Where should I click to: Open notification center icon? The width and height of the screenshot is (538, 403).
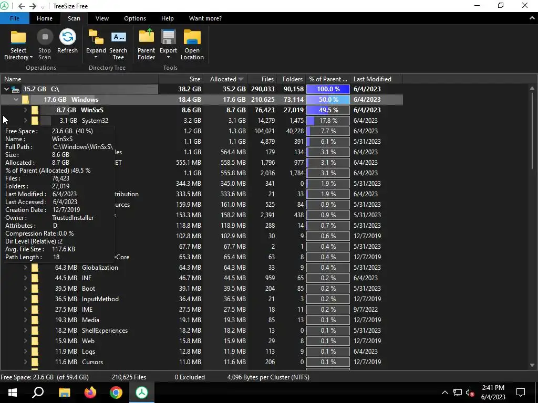(x=521, y=393)
